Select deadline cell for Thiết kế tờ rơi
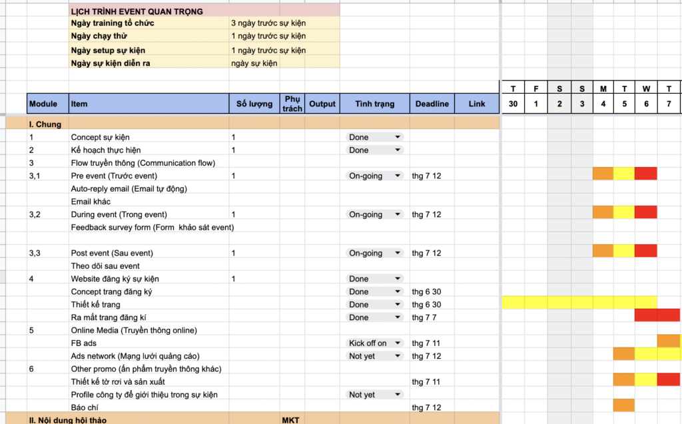The width and height of the screenshot is (682, 424). point(432,382)
